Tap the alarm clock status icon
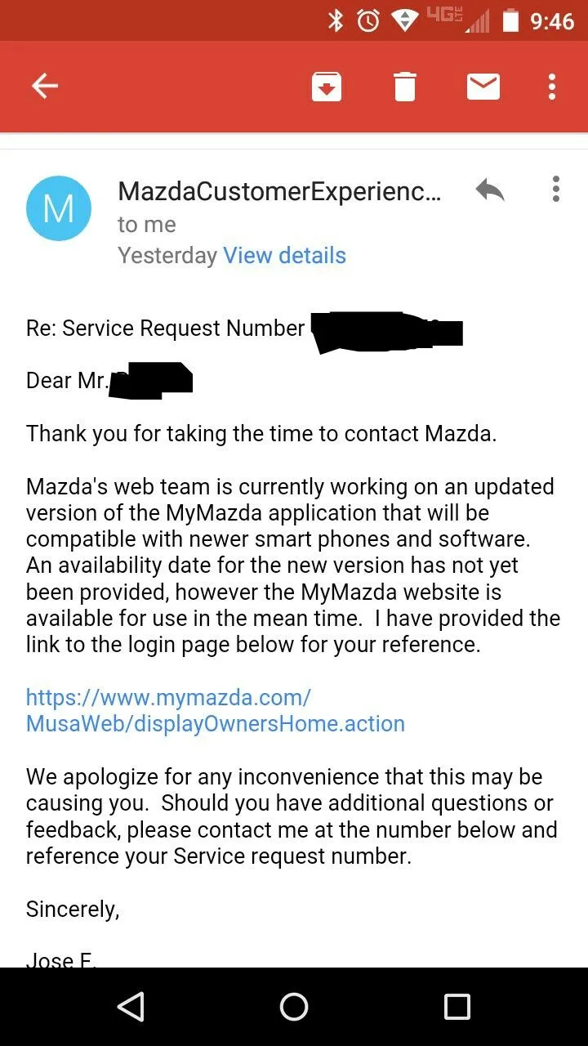 [x=368, y=20]
